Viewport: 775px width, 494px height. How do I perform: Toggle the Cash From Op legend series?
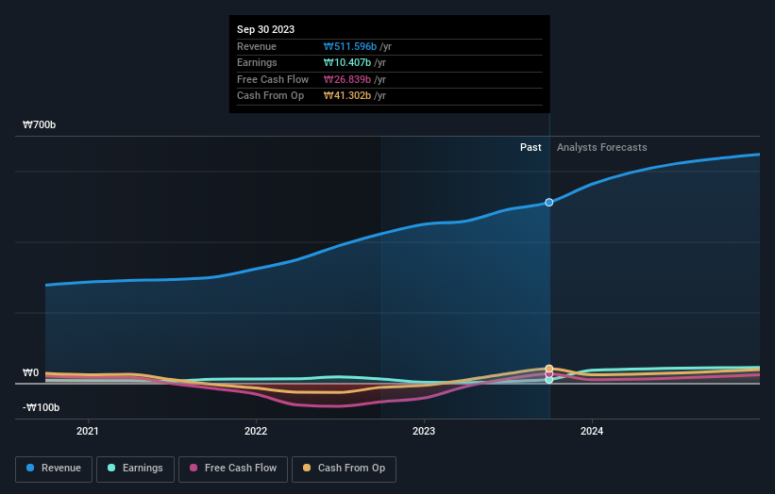(344, 469)
